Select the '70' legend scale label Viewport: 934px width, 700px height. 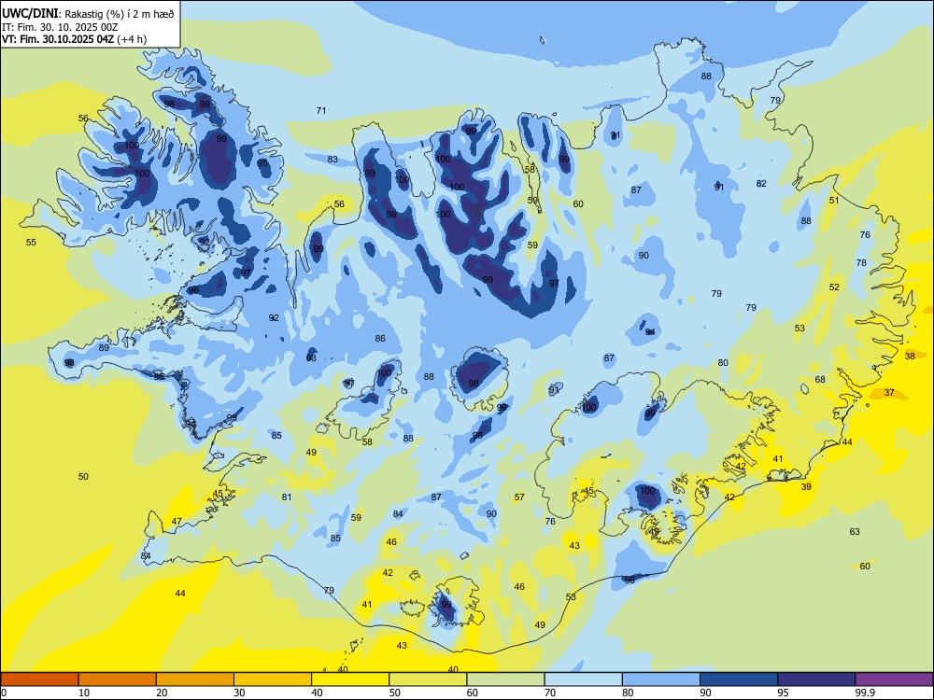pyautogui.click(x=550, y=693)
